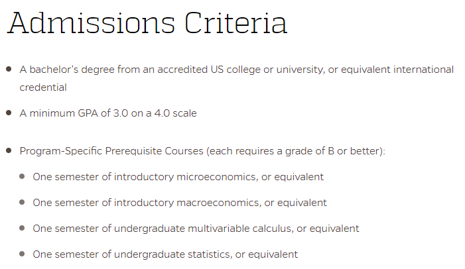Select the minimum GPA of 3.0 line
Screen dimensions: 465x269
coord(108,113)
